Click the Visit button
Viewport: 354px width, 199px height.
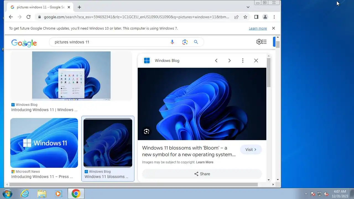251,150
